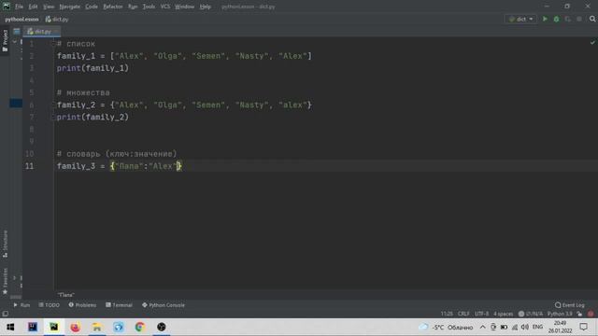Click the 11:25 caret position indicator
Viewport: 598px width, 336px height.
(447, 314)
